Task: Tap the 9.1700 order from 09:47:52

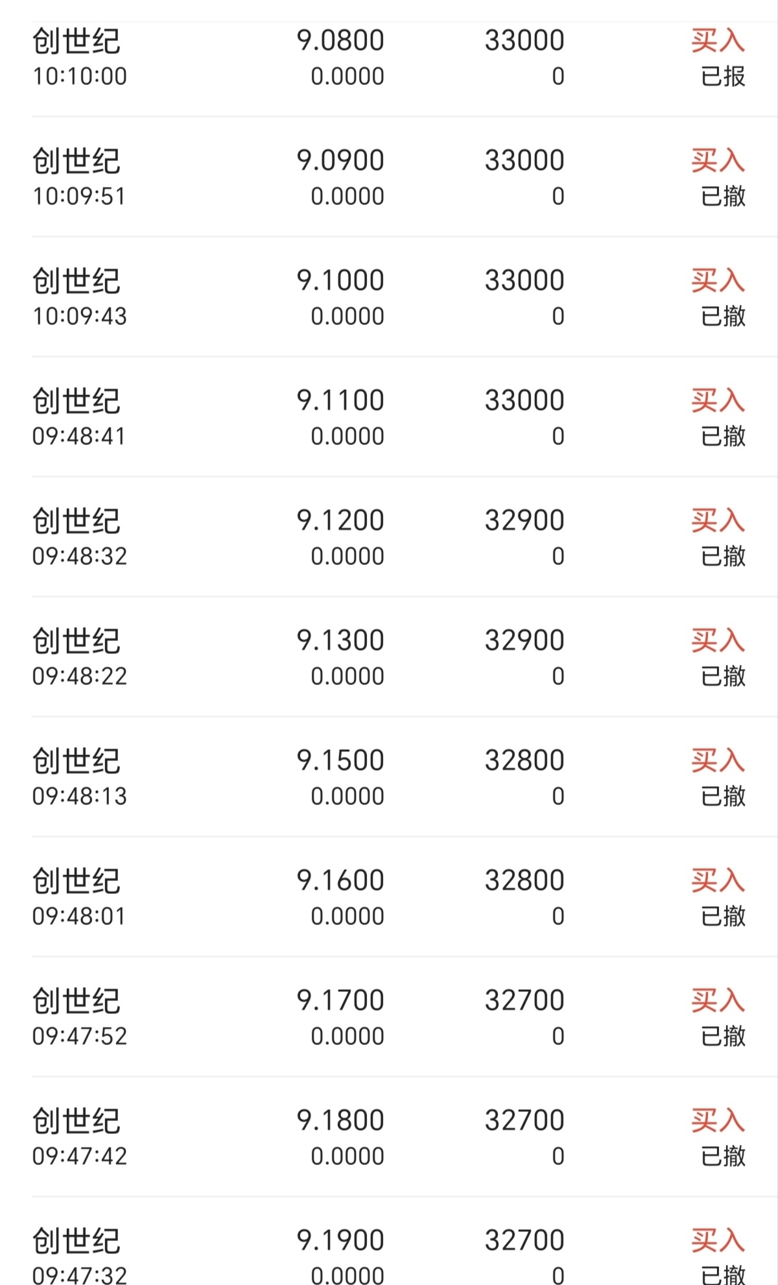Action: (389, 1017)
